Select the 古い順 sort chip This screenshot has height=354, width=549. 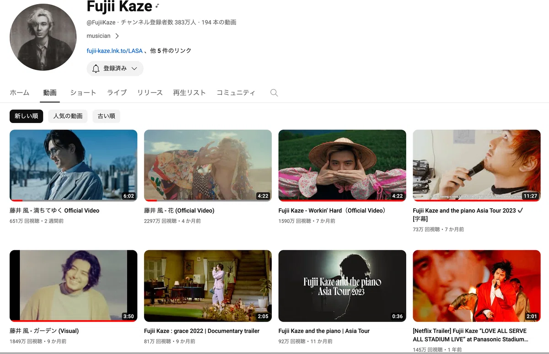[106, 116]
